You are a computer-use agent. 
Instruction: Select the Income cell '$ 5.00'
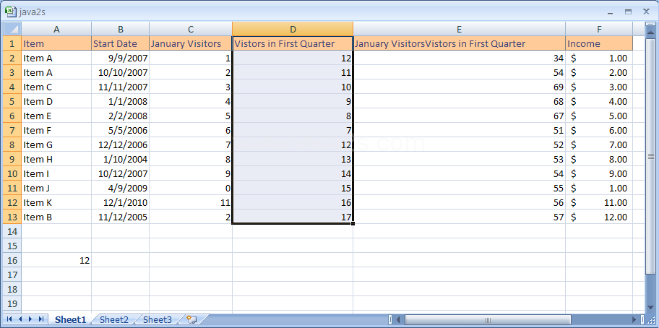coord(599,116)
